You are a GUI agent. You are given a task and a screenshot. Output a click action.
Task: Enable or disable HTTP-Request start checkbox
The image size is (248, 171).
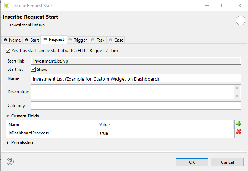pyautogui.click(x=8, y=51)
